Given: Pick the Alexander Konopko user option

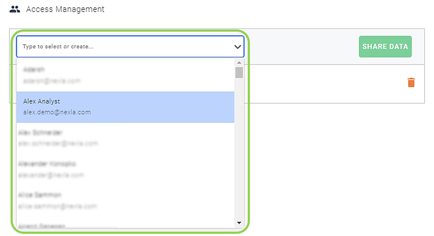Looking at the screenshot, I should [126, 169].
